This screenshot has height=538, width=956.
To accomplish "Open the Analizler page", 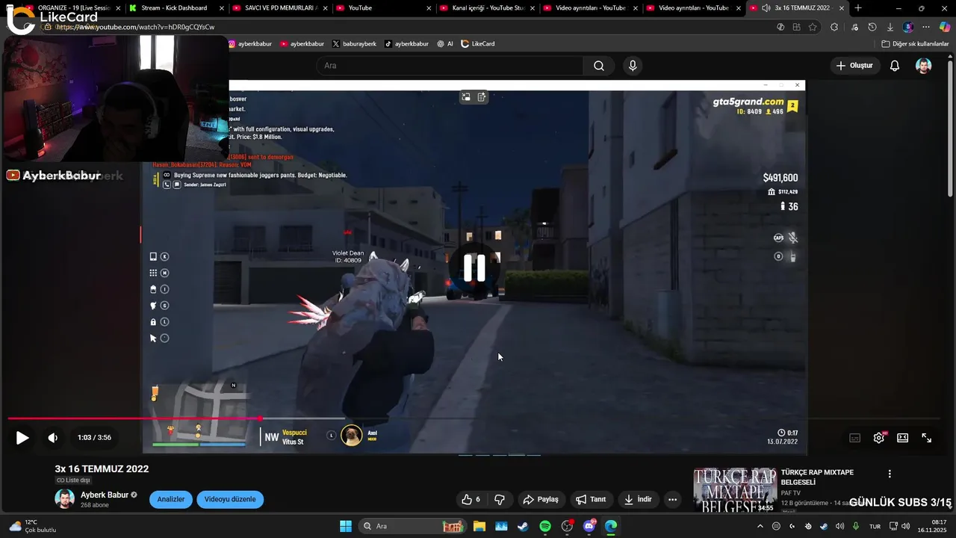I will [171, 499].
